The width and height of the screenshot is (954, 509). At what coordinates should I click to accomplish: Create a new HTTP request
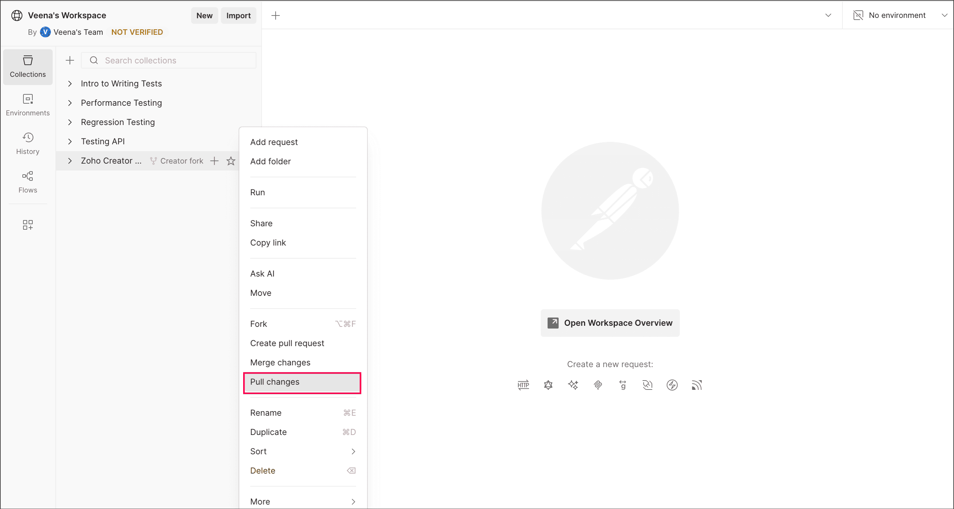[x=523, y=385]
